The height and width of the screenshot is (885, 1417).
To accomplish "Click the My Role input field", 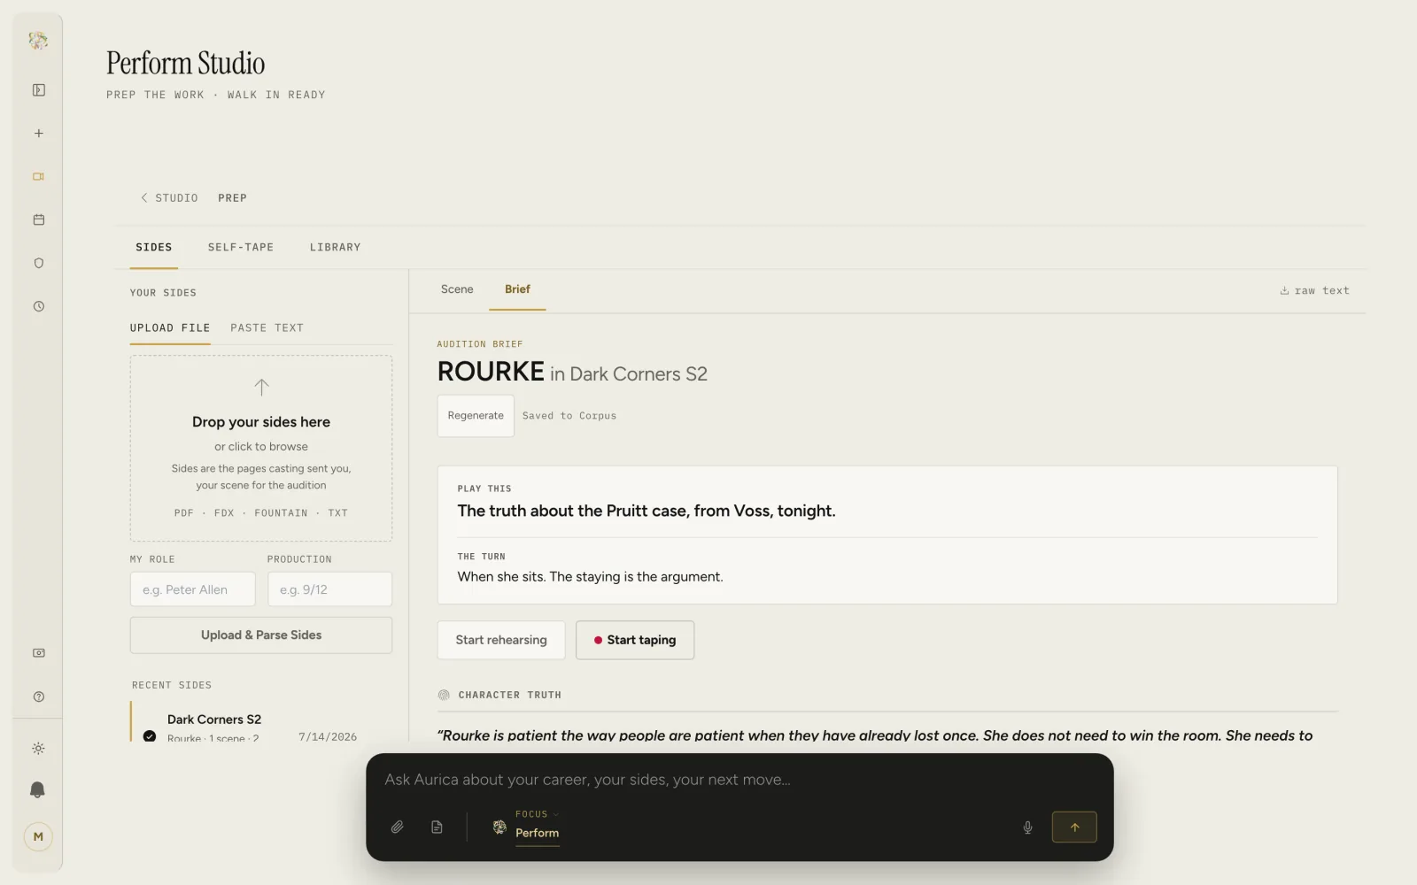I will (193, 589).
